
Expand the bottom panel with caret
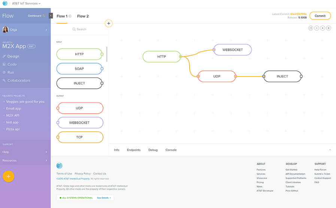click(330, 150)
